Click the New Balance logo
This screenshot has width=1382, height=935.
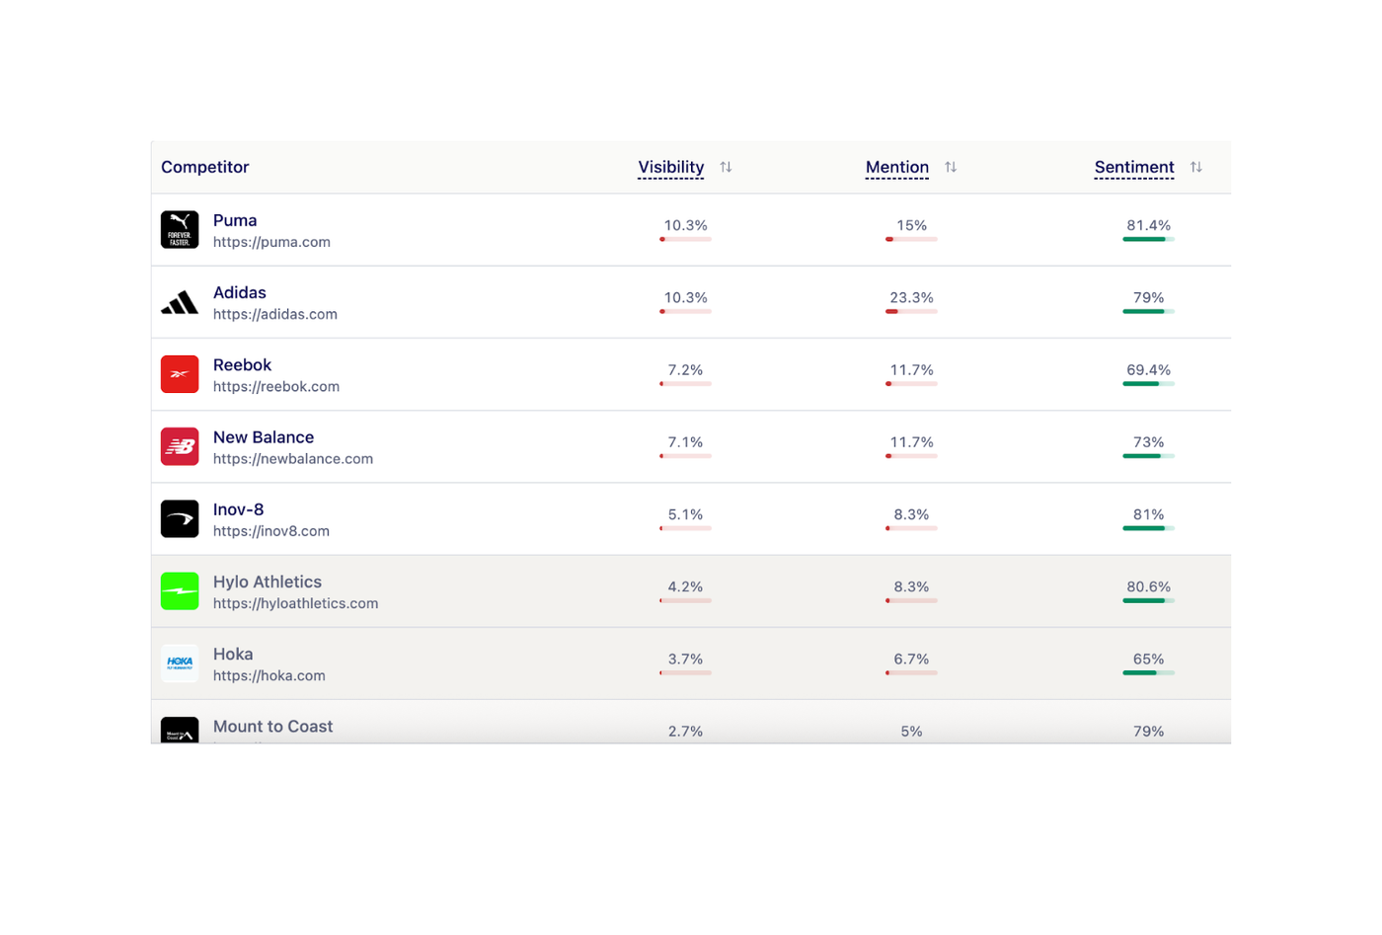point(180,446)
